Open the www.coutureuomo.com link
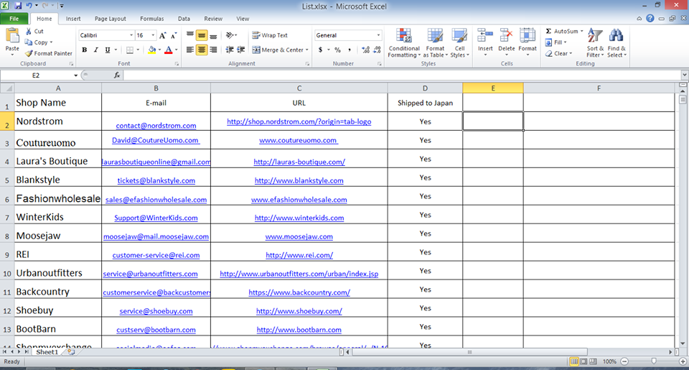689x370 pixels. tap(299, 140)
